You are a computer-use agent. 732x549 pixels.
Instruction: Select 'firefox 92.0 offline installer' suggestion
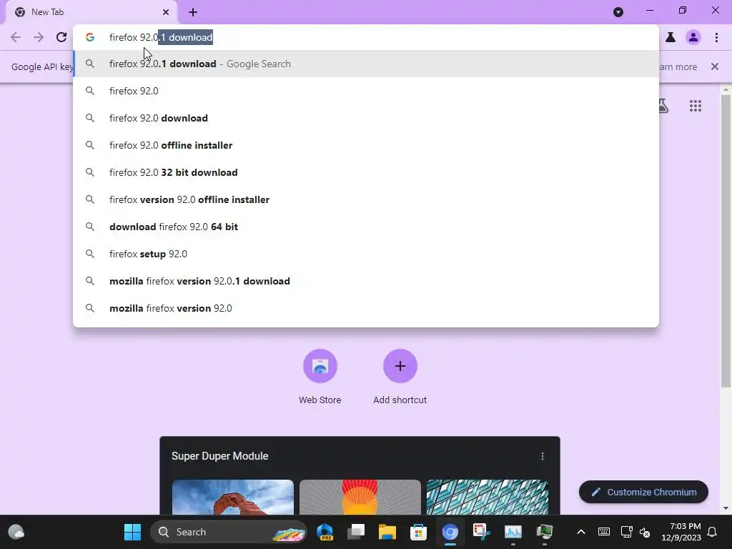pyautogui.click(x=366, y=145)
